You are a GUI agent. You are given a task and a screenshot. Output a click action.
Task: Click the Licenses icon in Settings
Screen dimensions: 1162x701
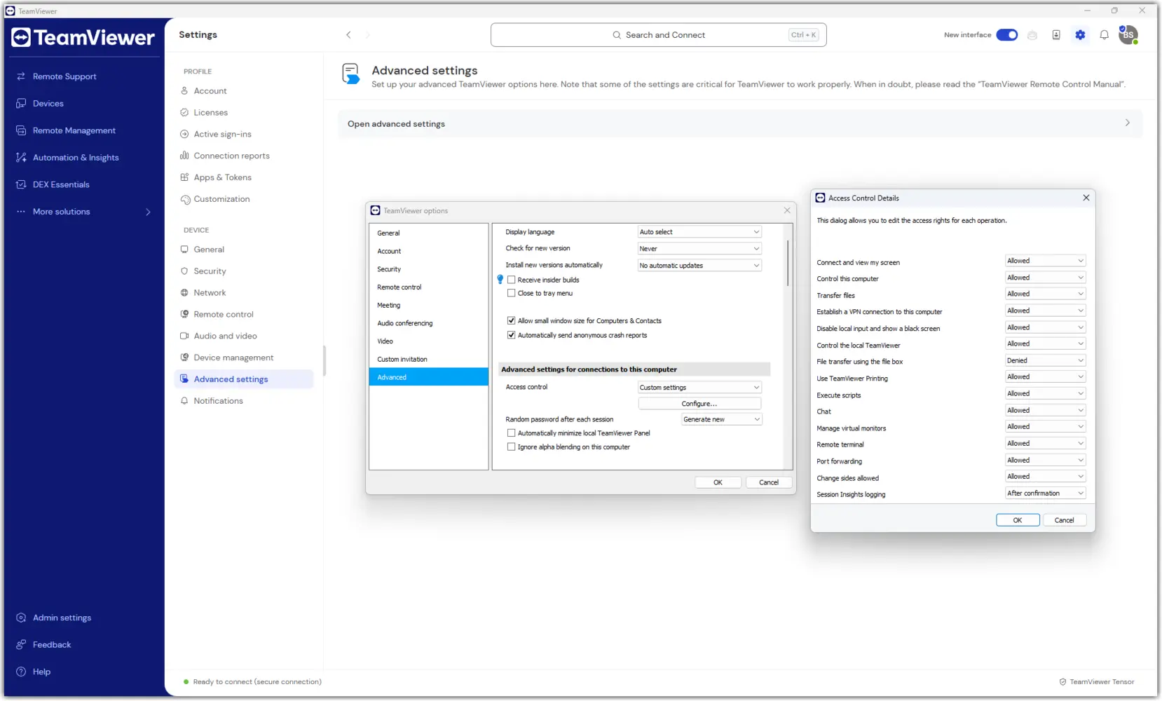pos(184,112)
